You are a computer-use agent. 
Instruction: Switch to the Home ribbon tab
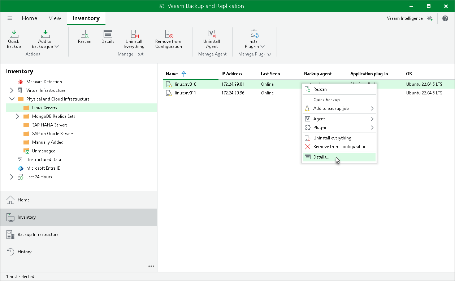[x=29, y=18]
